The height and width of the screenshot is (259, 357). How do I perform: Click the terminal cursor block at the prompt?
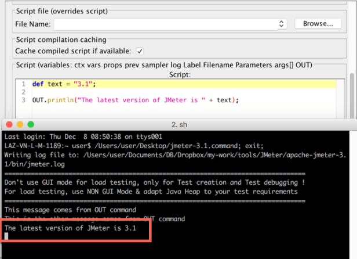pos(6,236)
